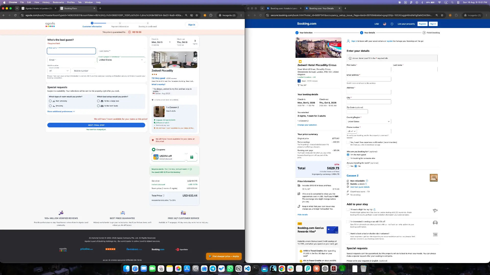Reload the Agoda booking page
Image resolution: width=490 pixels, height=275 pixels.
(15, 15)
